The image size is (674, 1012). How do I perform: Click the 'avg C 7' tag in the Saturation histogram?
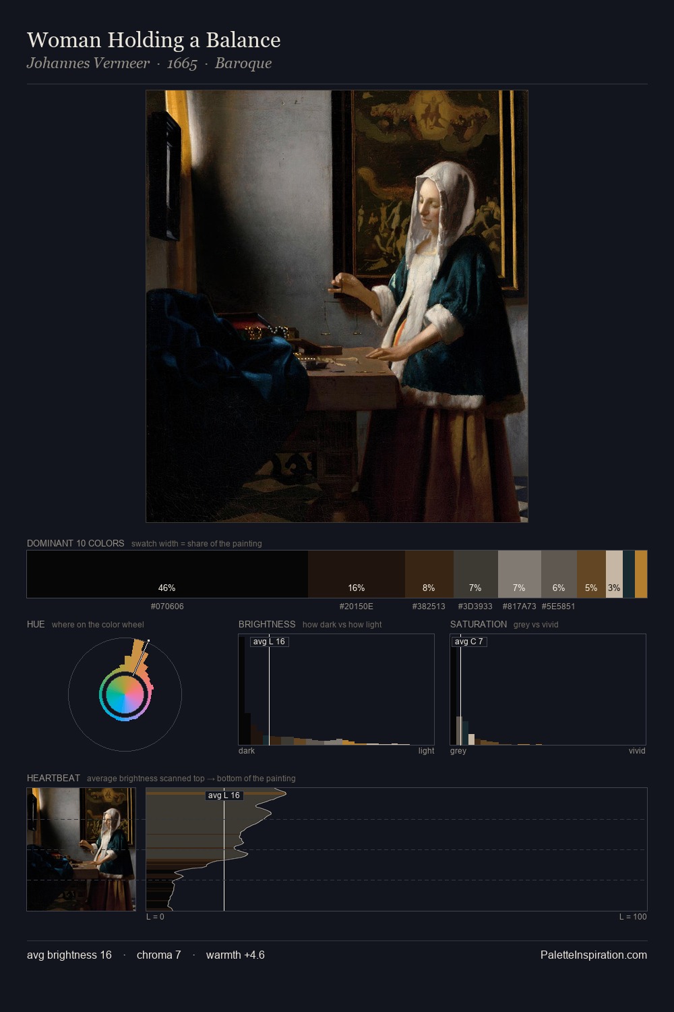[x=469, y=642]
